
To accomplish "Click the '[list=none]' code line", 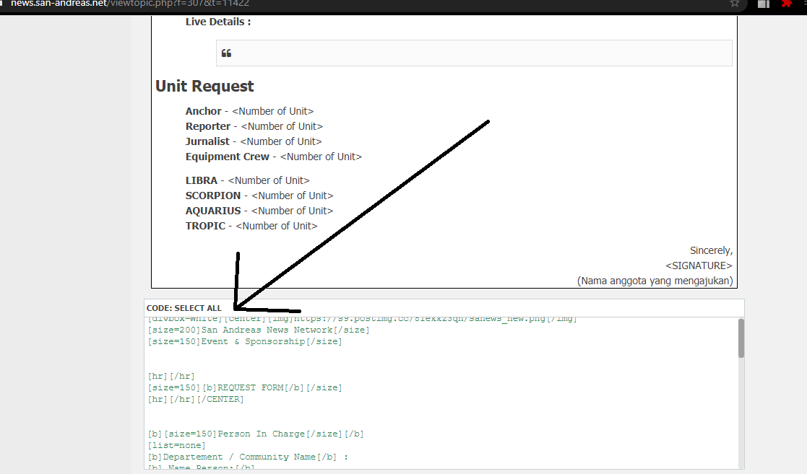I will tap(176, 445).
